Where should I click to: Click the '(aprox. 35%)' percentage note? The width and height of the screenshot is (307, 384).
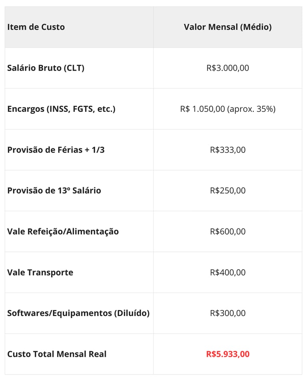coord(251,109)
